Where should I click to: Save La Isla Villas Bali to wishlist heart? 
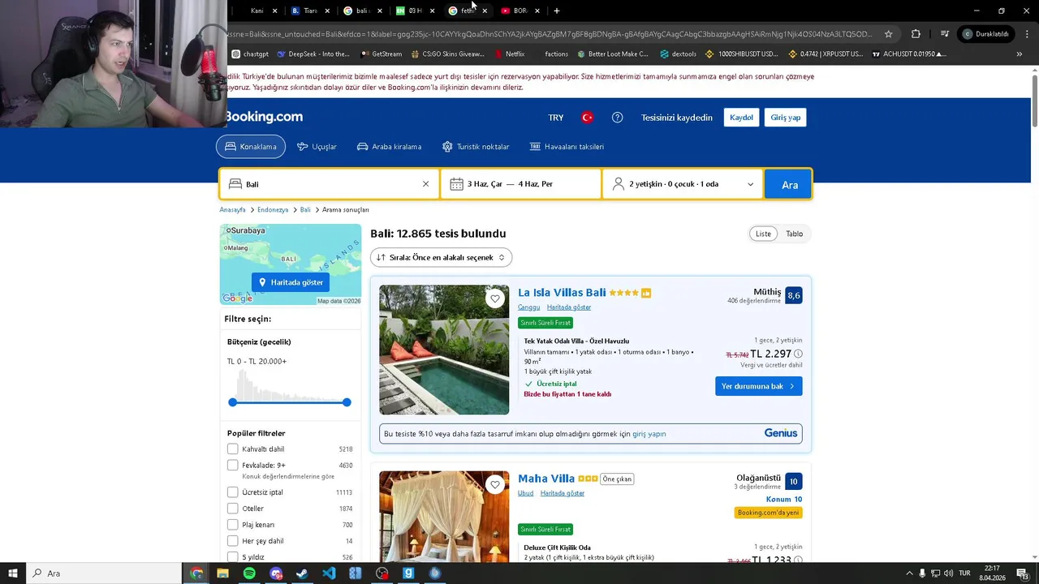pyautogui.click(x=495, y=298)
